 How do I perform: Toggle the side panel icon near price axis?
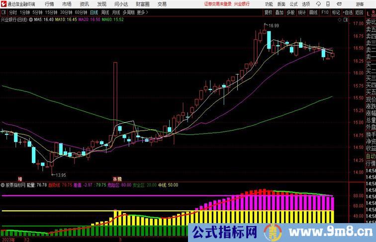(346, 20)
